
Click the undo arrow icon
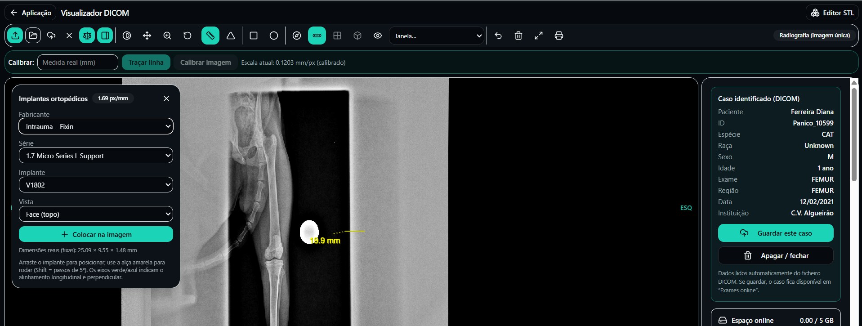point(498,36)
